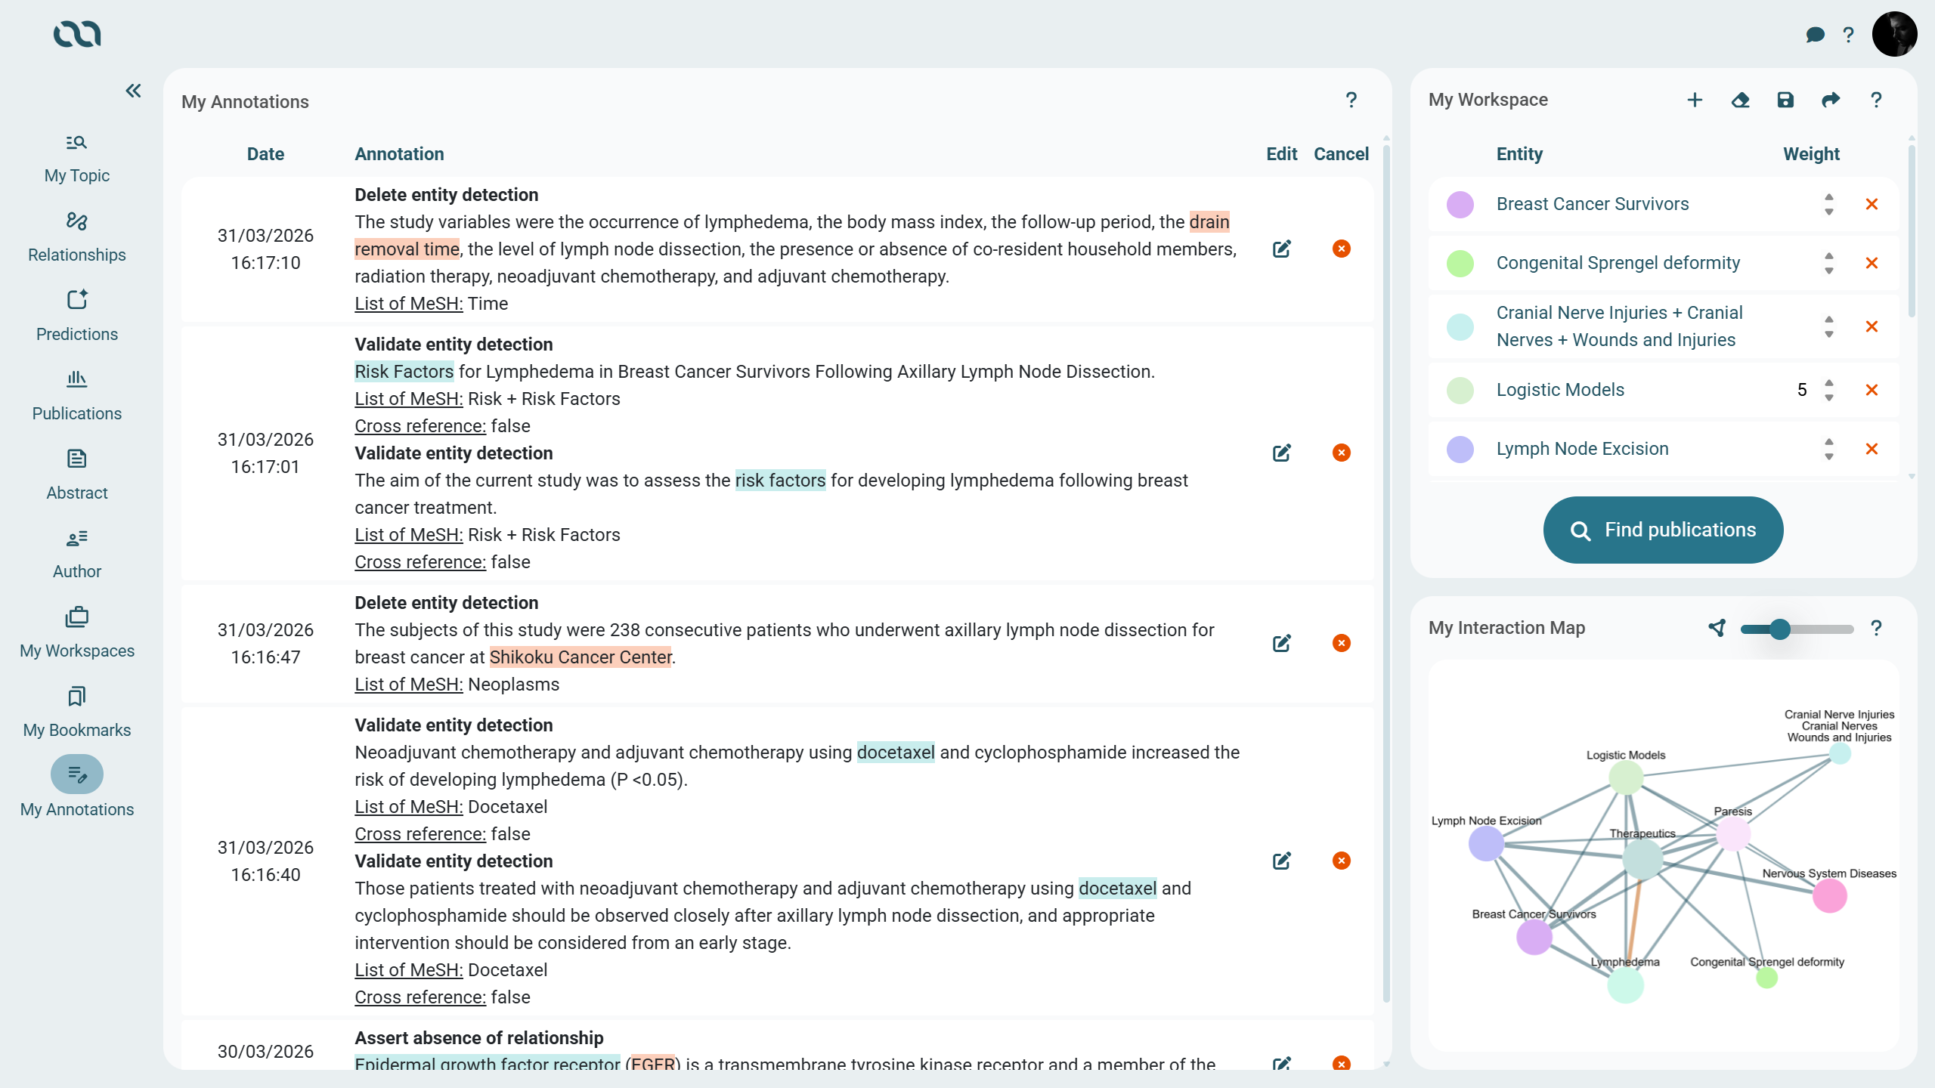
Task: Remove Congenital Sprengel deformity from workspace
Action: (x=1872, y=263)
